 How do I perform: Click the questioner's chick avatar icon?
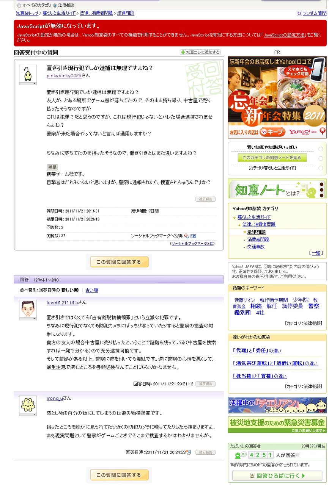pyautogui.click(x=28, y=73)
